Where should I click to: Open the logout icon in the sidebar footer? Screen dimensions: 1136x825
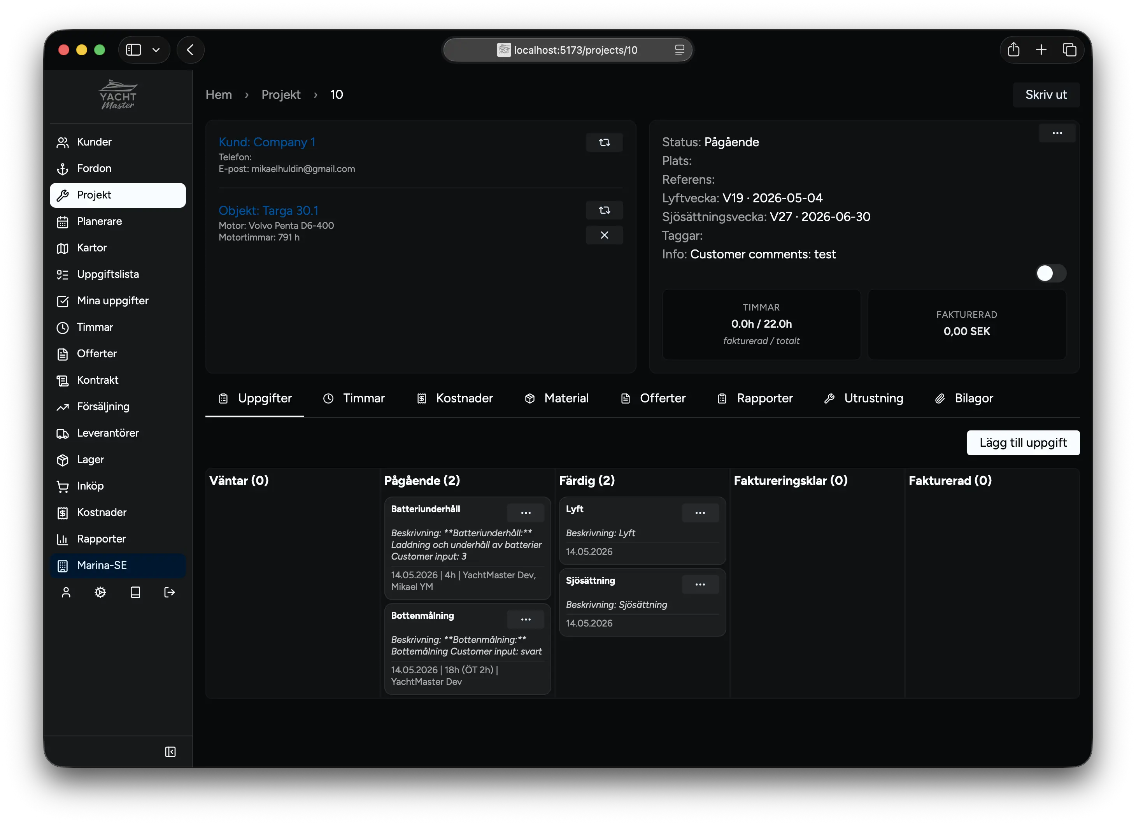point(169,593)
